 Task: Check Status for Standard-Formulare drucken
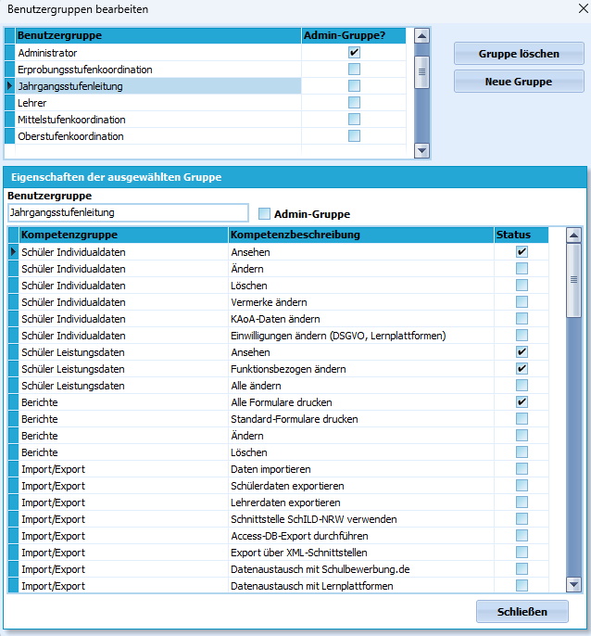click(522, 419)
